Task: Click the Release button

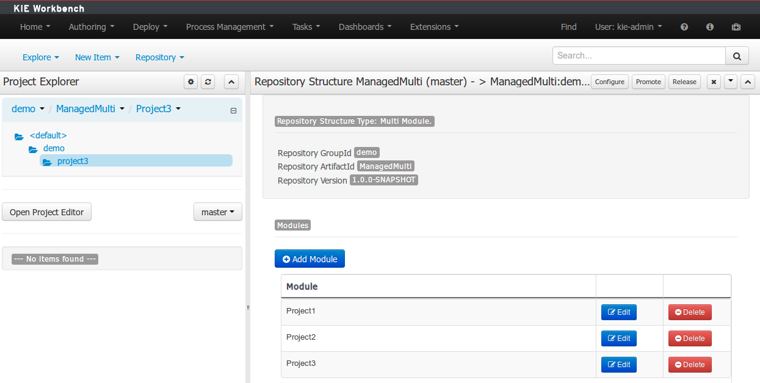Action: pos(684,81)
